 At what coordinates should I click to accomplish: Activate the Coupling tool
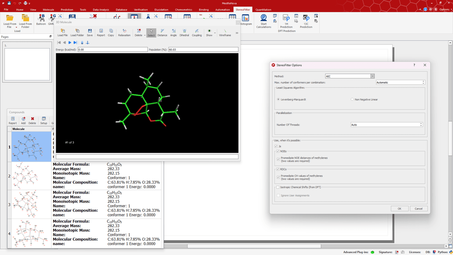click(x=197, y=33)
